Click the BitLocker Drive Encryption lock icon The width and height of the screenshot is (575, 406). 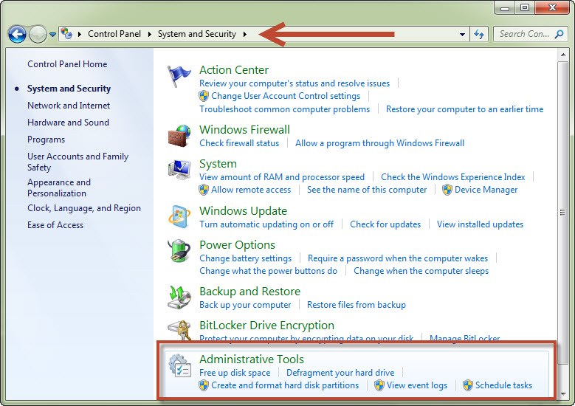coord(179,330)
